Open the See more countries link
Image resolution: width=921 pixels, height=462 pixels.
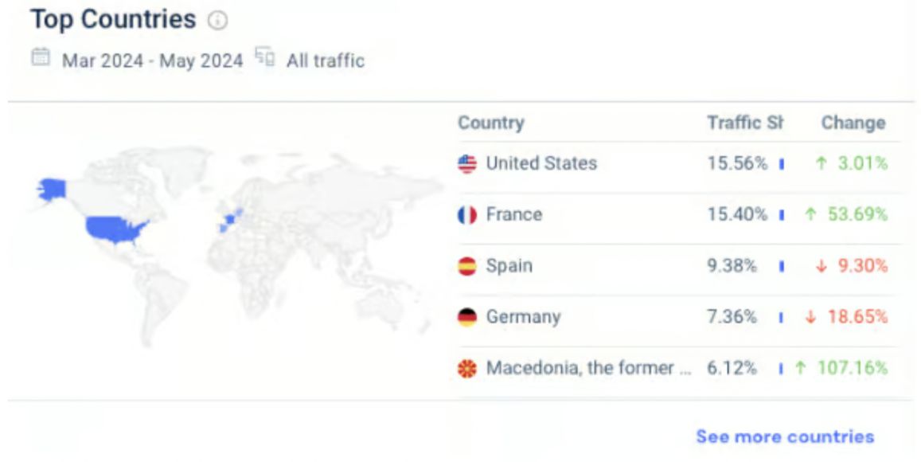click(785, 437)
